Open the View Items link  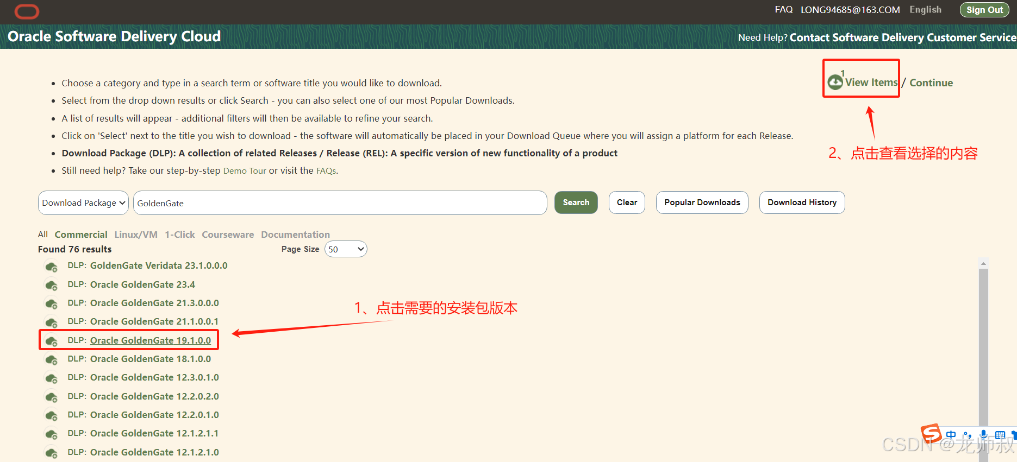click(871, 83)
